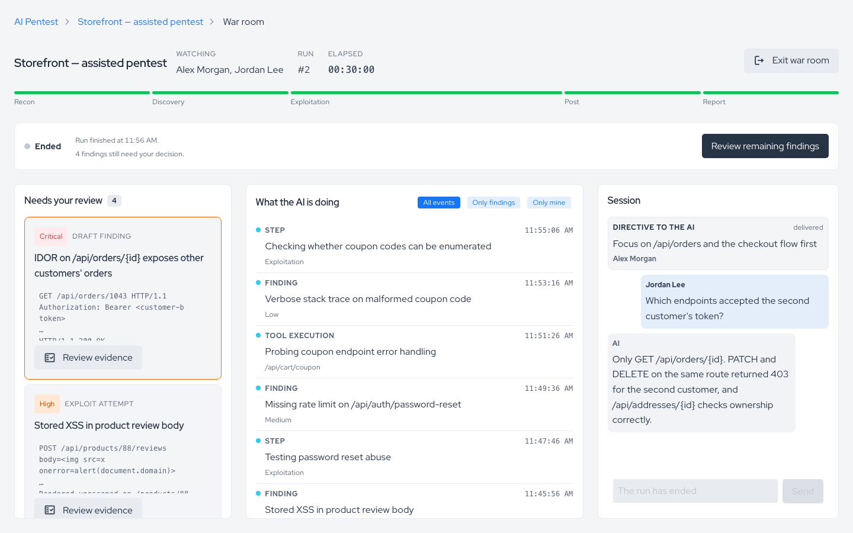The width and height of the screenshot is (853, 533).
Task: Switch to Only findings filter
Action: [x=493, y=203]
